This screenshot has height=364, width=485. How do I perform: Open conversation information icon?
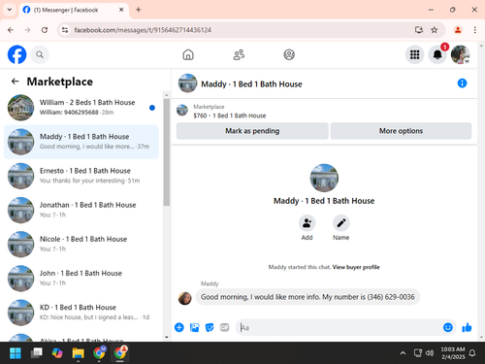coord(462,83)
